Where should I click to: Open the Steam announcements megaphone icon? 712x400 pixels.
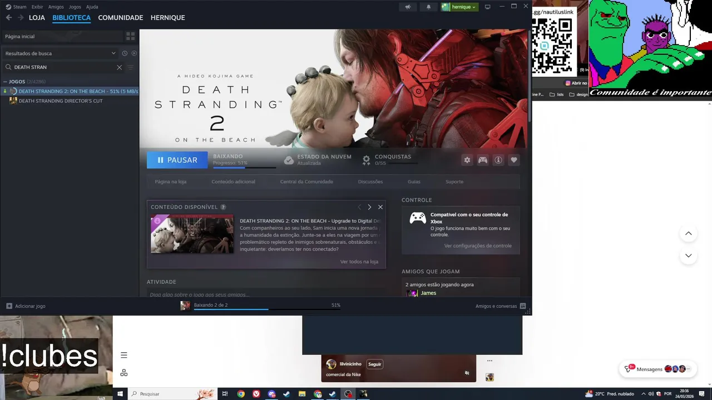coord(408,7)
